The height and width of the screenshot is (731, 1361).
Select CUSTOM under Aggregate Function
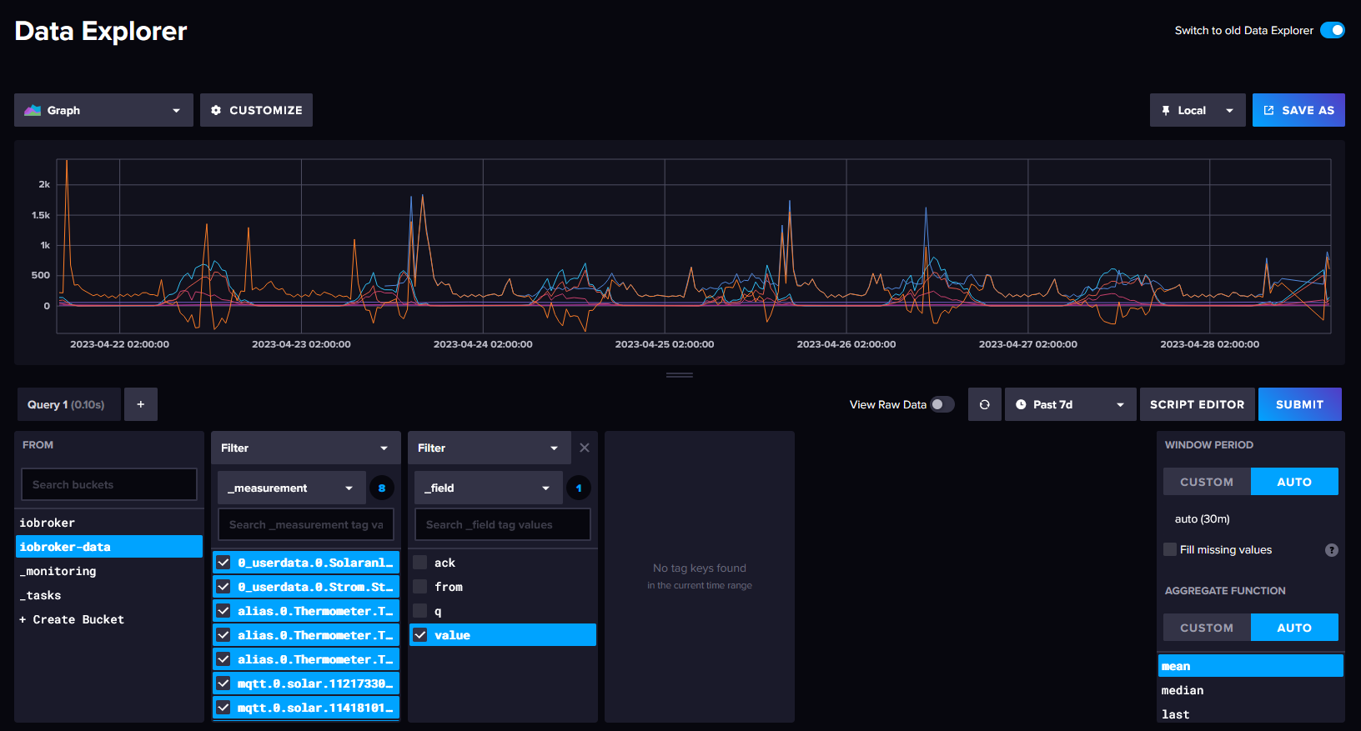(1207, 628)
